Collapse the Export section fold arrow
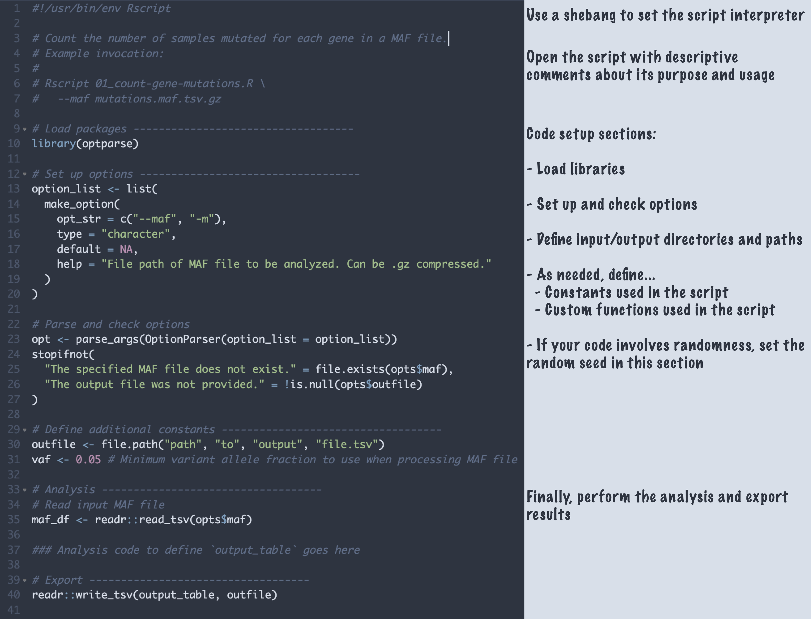The width and height of the screenshot is (811, 619). (x=25, y=580)
